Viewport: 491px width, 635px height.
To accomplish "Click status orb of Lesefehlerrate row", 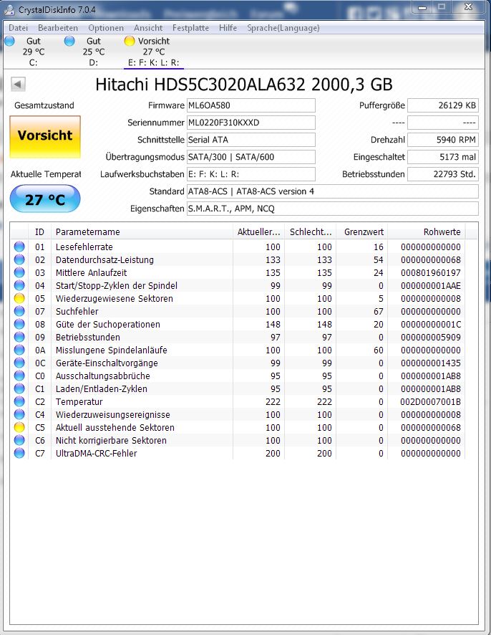I will pyautogui.click(x=19, y=247).
